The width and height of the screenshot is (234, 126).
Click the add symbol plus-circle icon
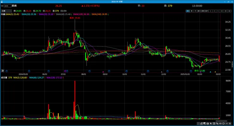pos(2,6)
